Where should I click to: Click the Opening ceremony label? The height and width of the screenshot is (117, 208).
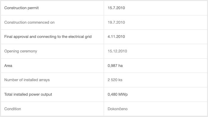21,51
